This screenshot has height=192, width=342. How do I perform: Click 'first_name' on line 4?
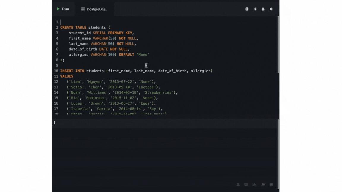[x=80, y=39]
